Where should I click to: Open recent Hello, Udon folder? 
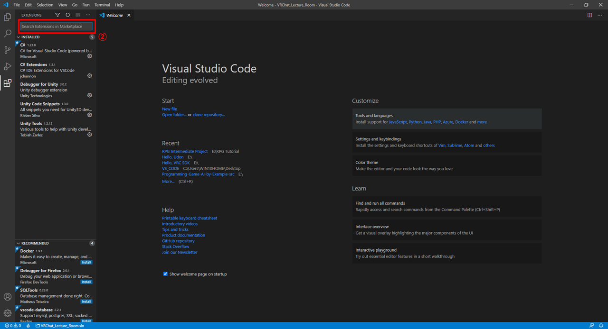point(173,157)
